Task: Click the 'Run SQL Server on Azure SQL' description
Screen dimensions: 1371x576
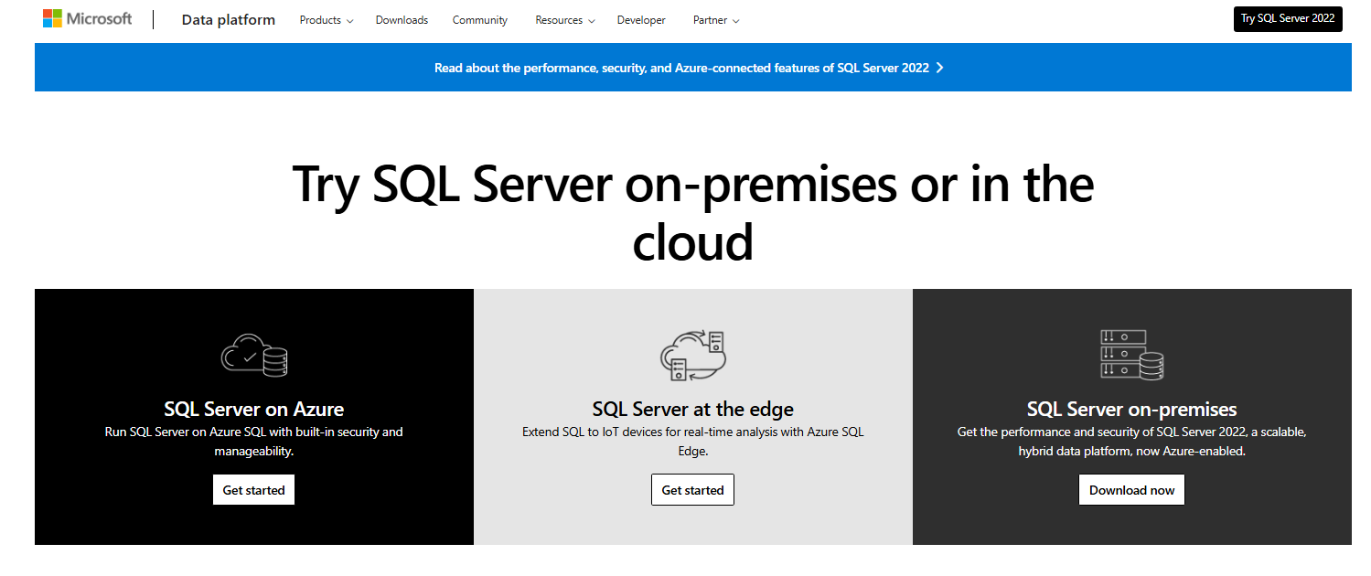Action: click(x=254, y=442)
